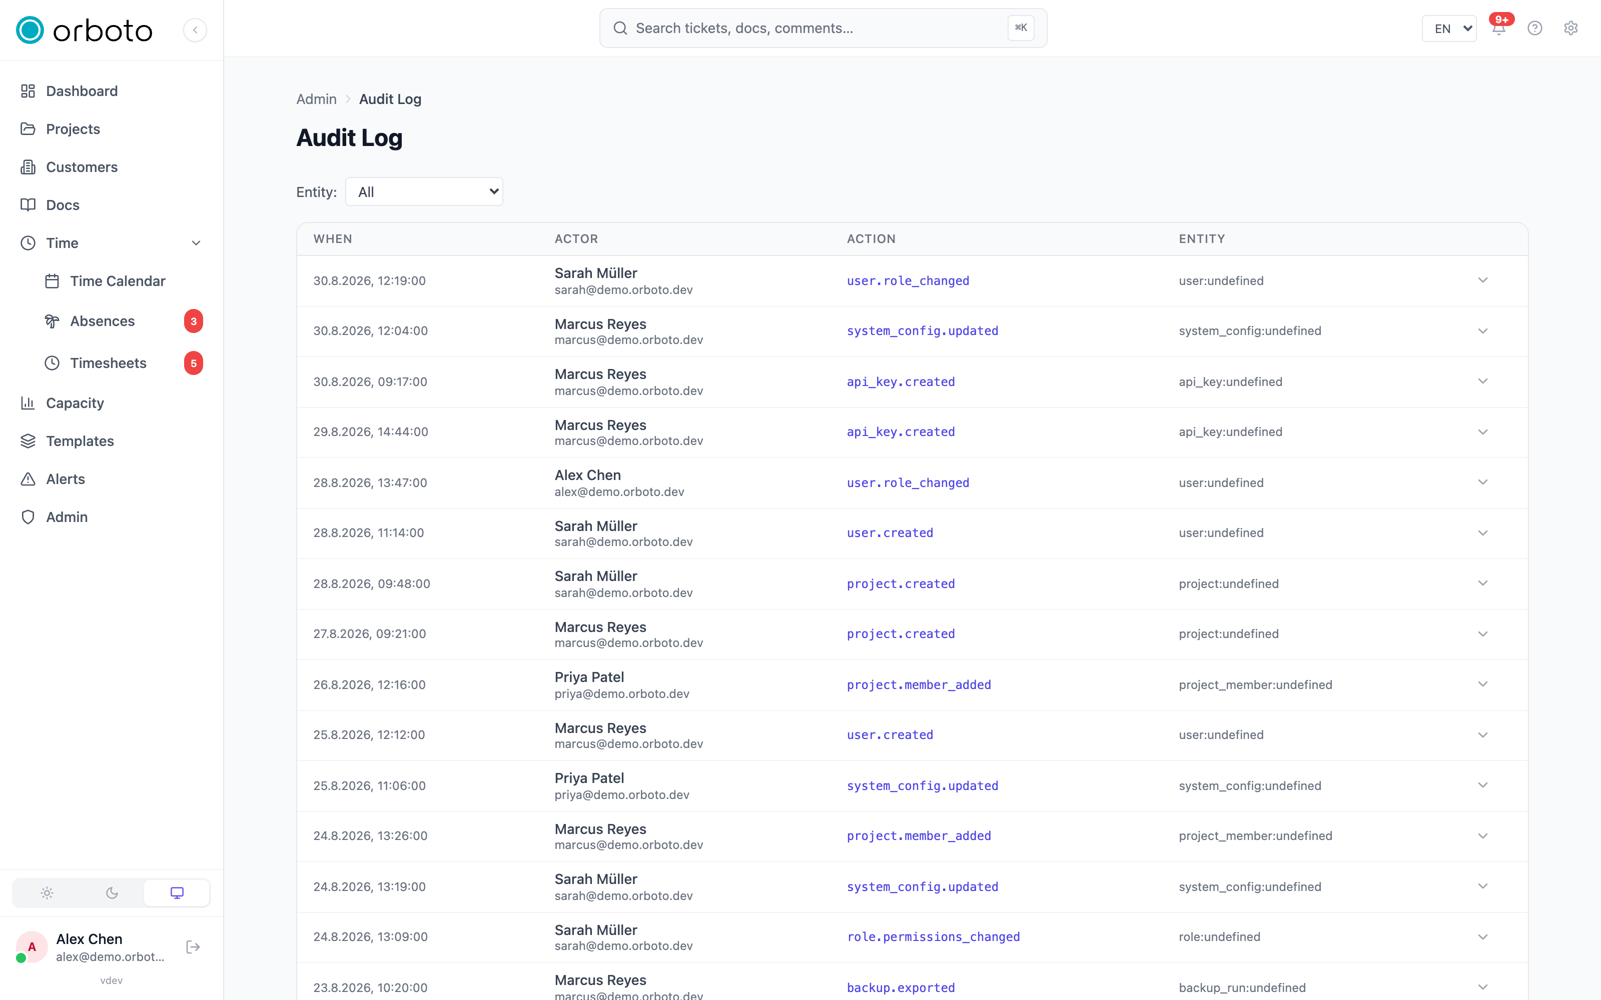Click the Audit Log breadcrumb
This screenshot has width=1601, height=1000.
[x=390, y=99]
